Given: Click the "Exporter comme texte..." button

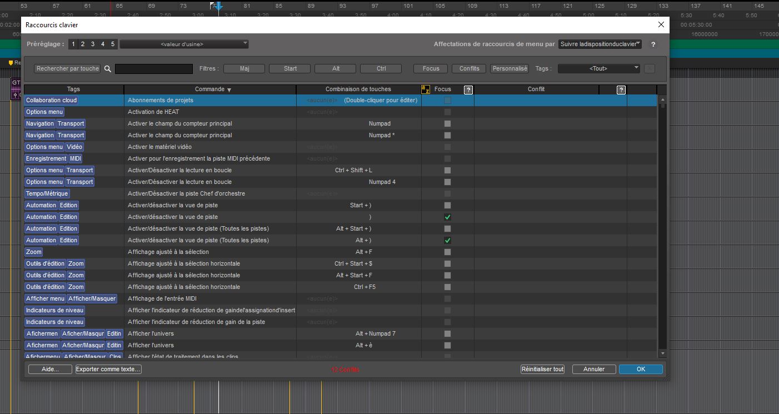Looking at the screenshot, I should point(108,369).
